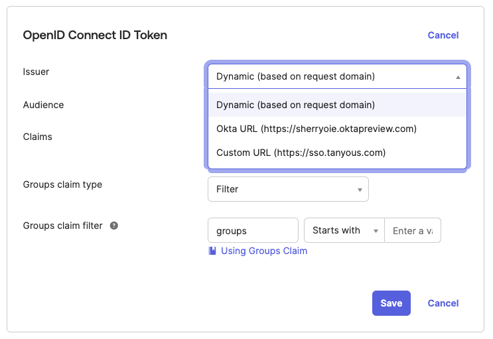Open the Using Groups Claim link text
Screen dimensions: 493x339
pos(263,251)
